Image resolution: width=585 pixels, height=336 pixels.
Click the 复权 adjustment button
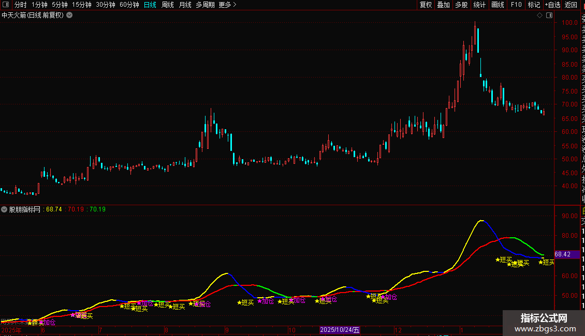pyautogui.click(x=426, y=5)
